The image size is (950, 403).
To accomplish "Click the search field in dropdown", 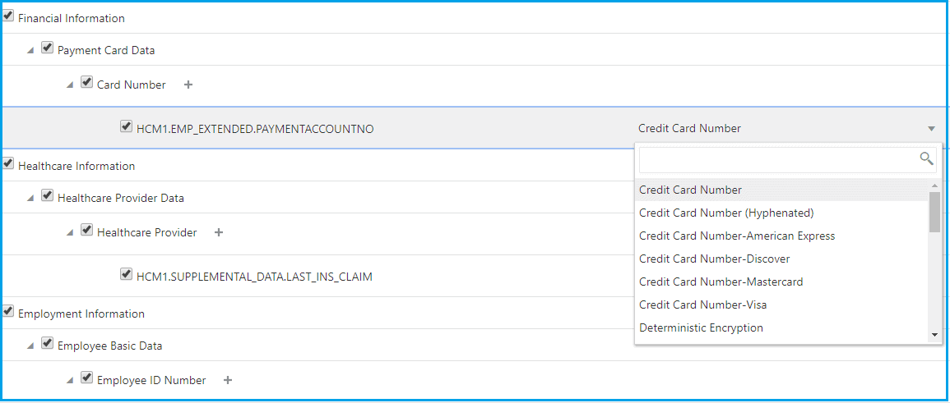I will 777,159.
